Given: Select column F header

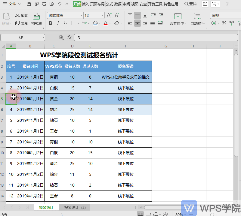Looking at the screenshot, I should (125, 46).
